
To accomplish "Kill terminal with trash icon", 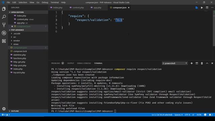I will pyautogui.click(x=202, y=63).
